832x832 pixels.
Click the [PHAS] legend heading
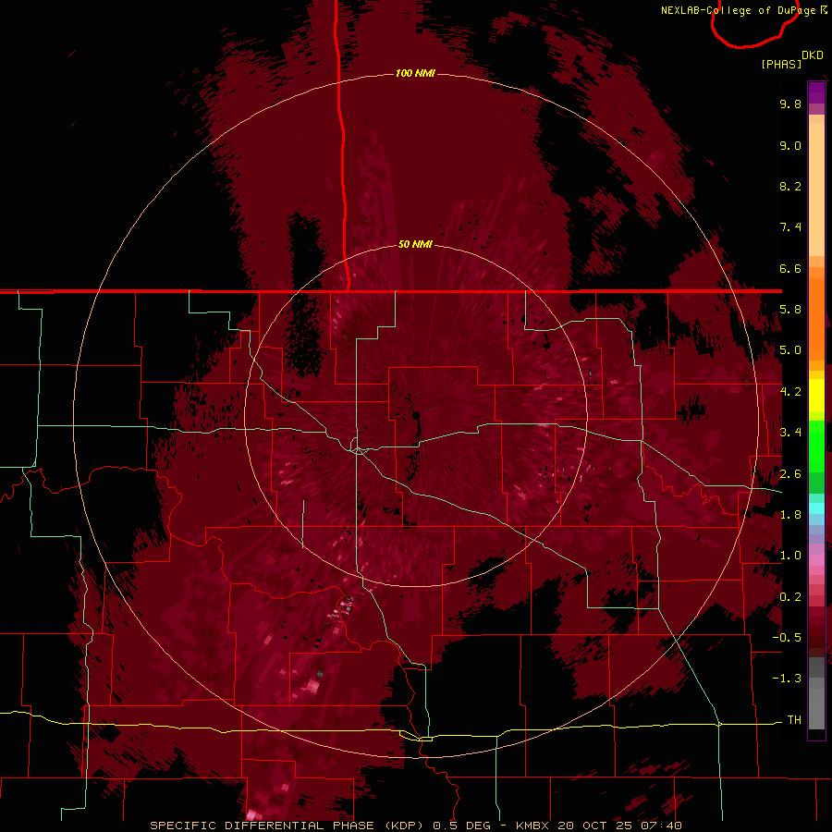[x=781, y=64]
